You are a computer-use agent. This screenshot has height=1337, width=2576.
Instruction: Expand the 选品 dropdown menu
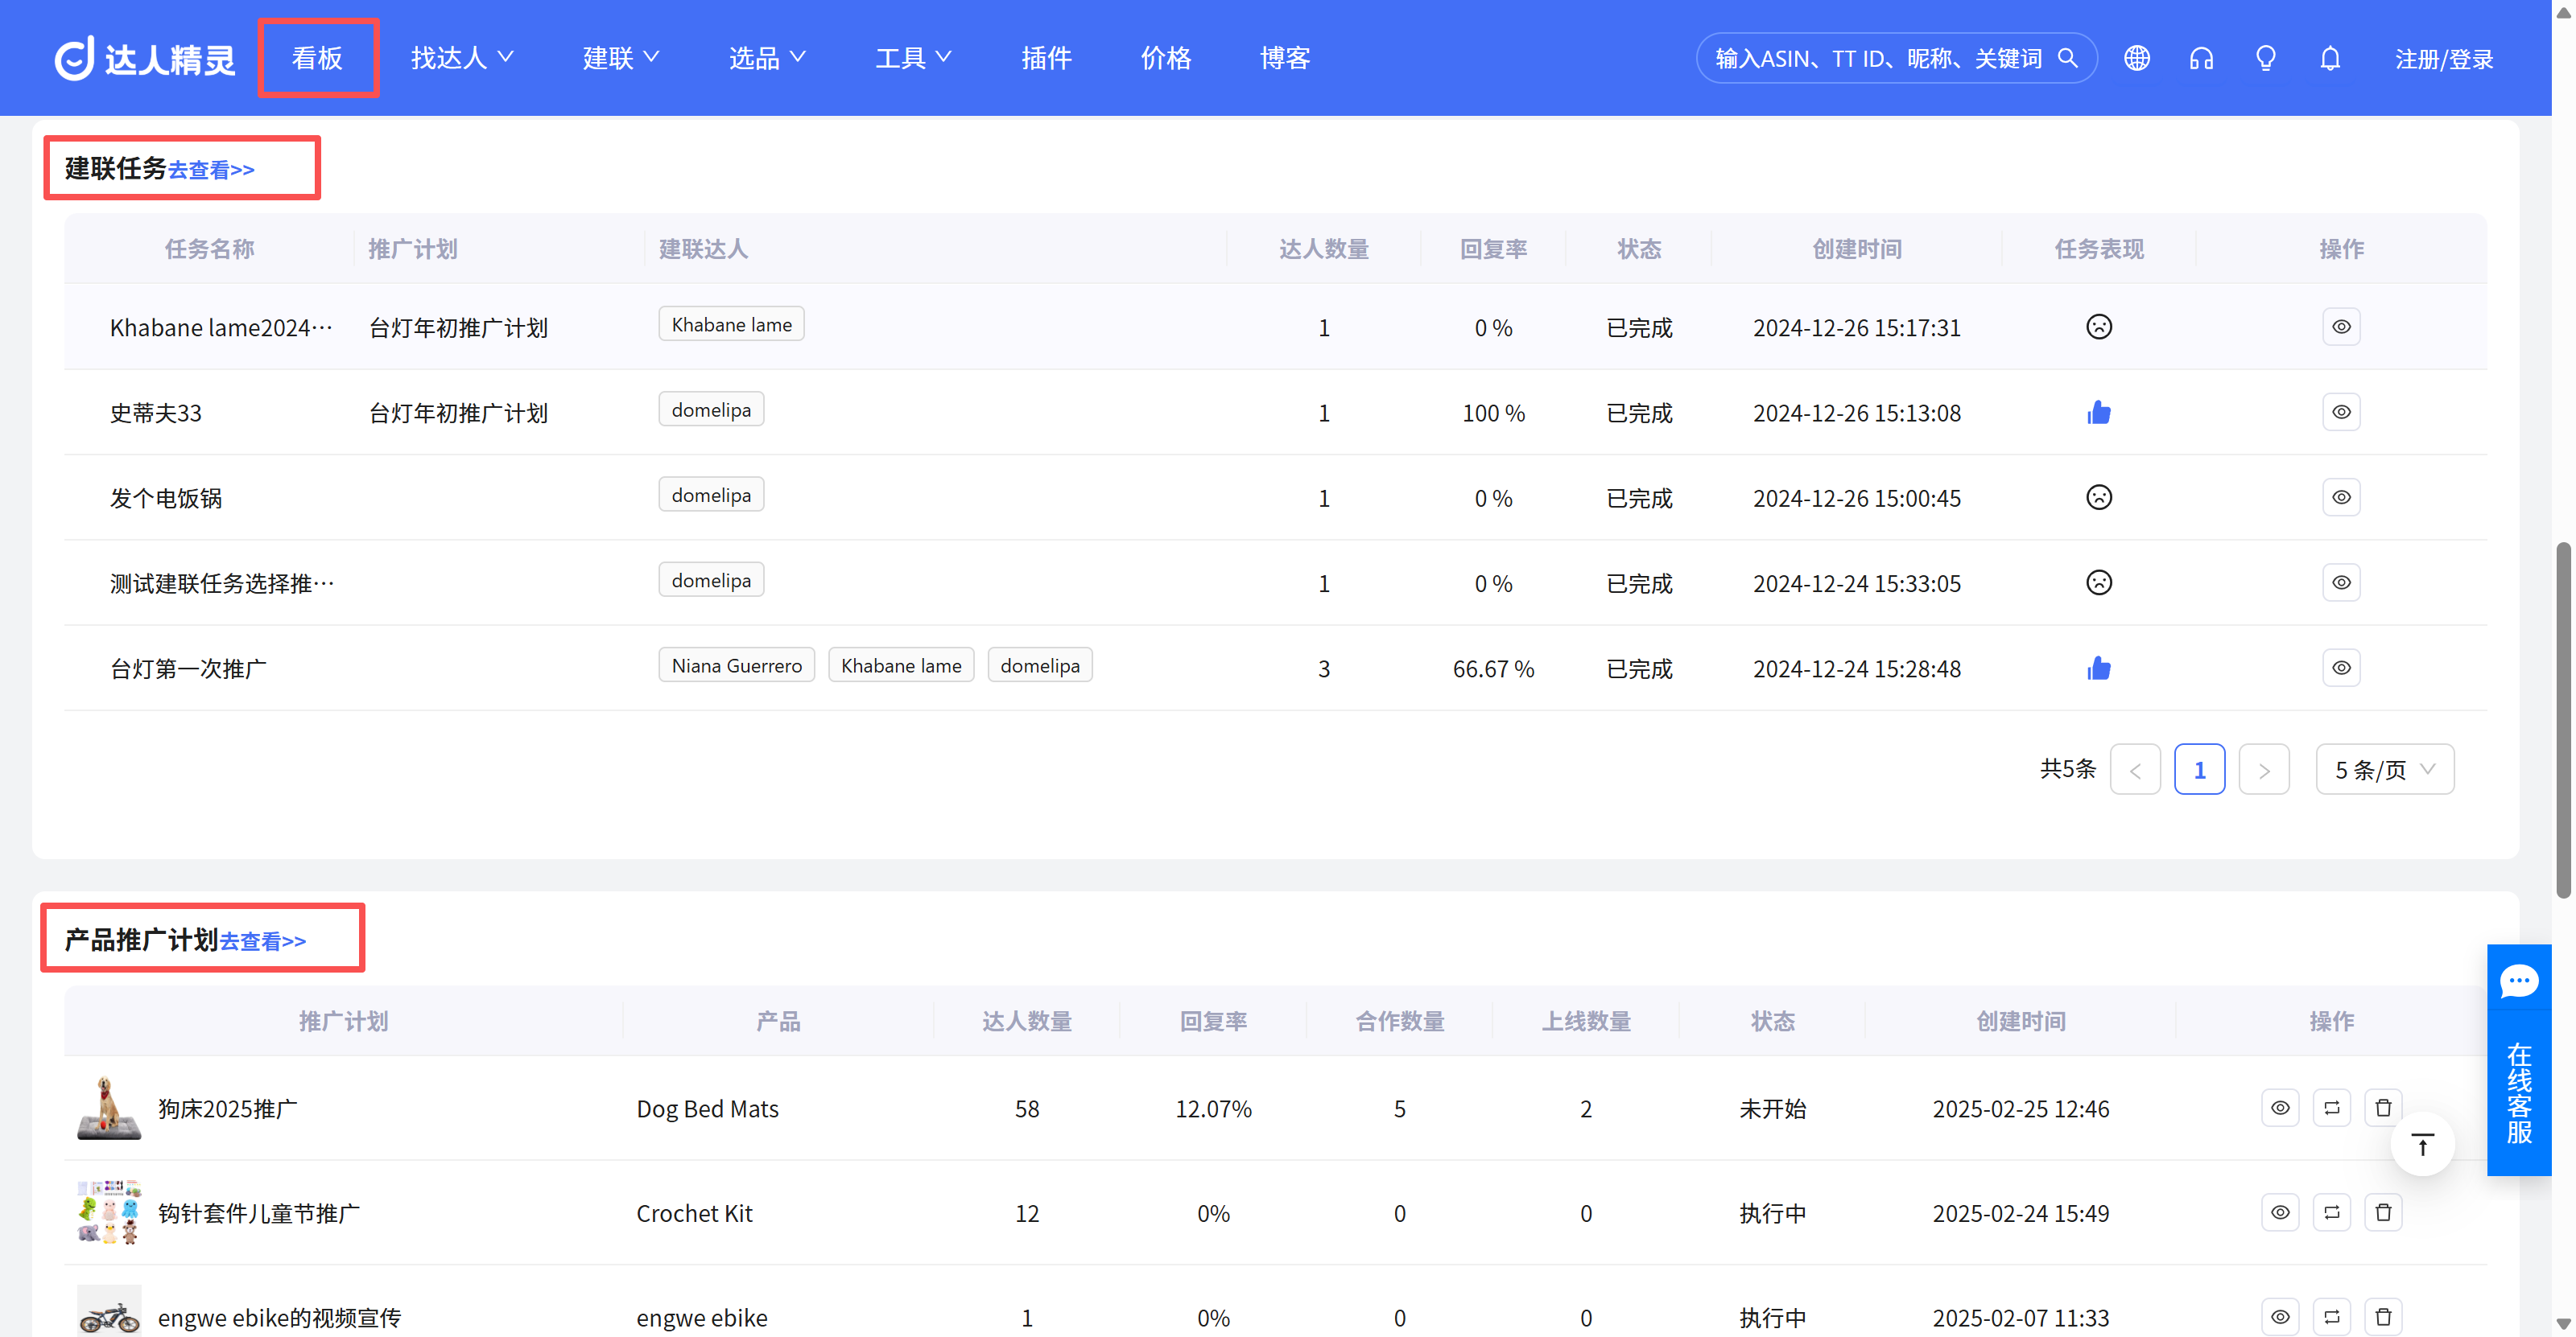click(767, 58)
